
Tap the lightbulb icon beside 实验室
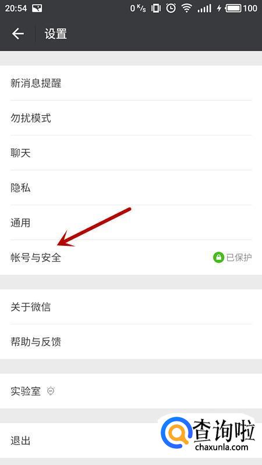pyautogui.click(x=51, y=391)
